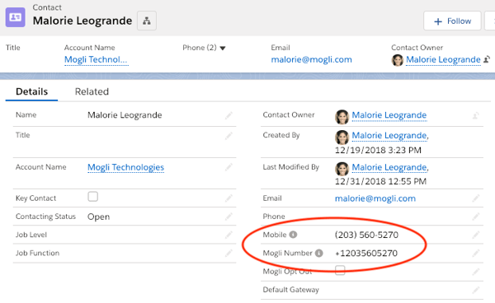The image size is (495, 303).
Task: Select the Name value Malorie Leogrande
Action: [125, 115]
